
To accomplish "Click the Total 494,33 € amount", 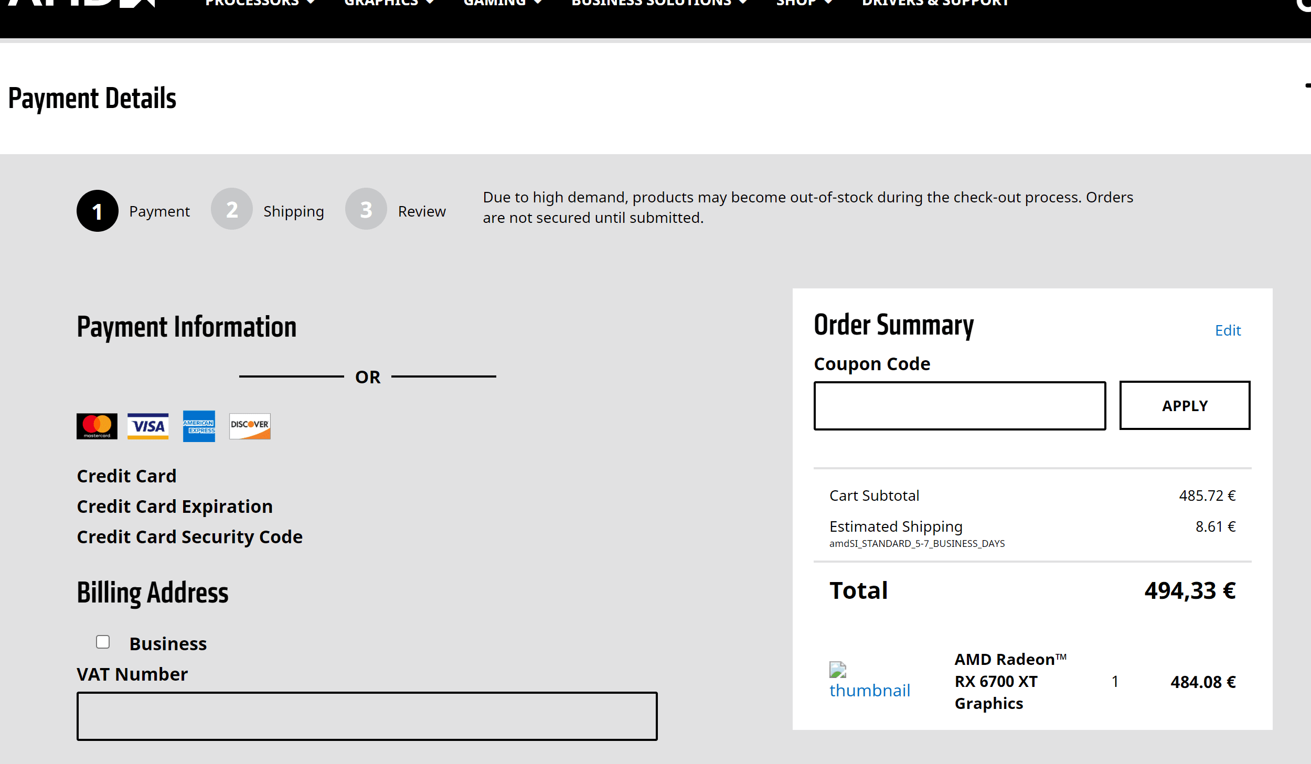I will (1190, 591).
